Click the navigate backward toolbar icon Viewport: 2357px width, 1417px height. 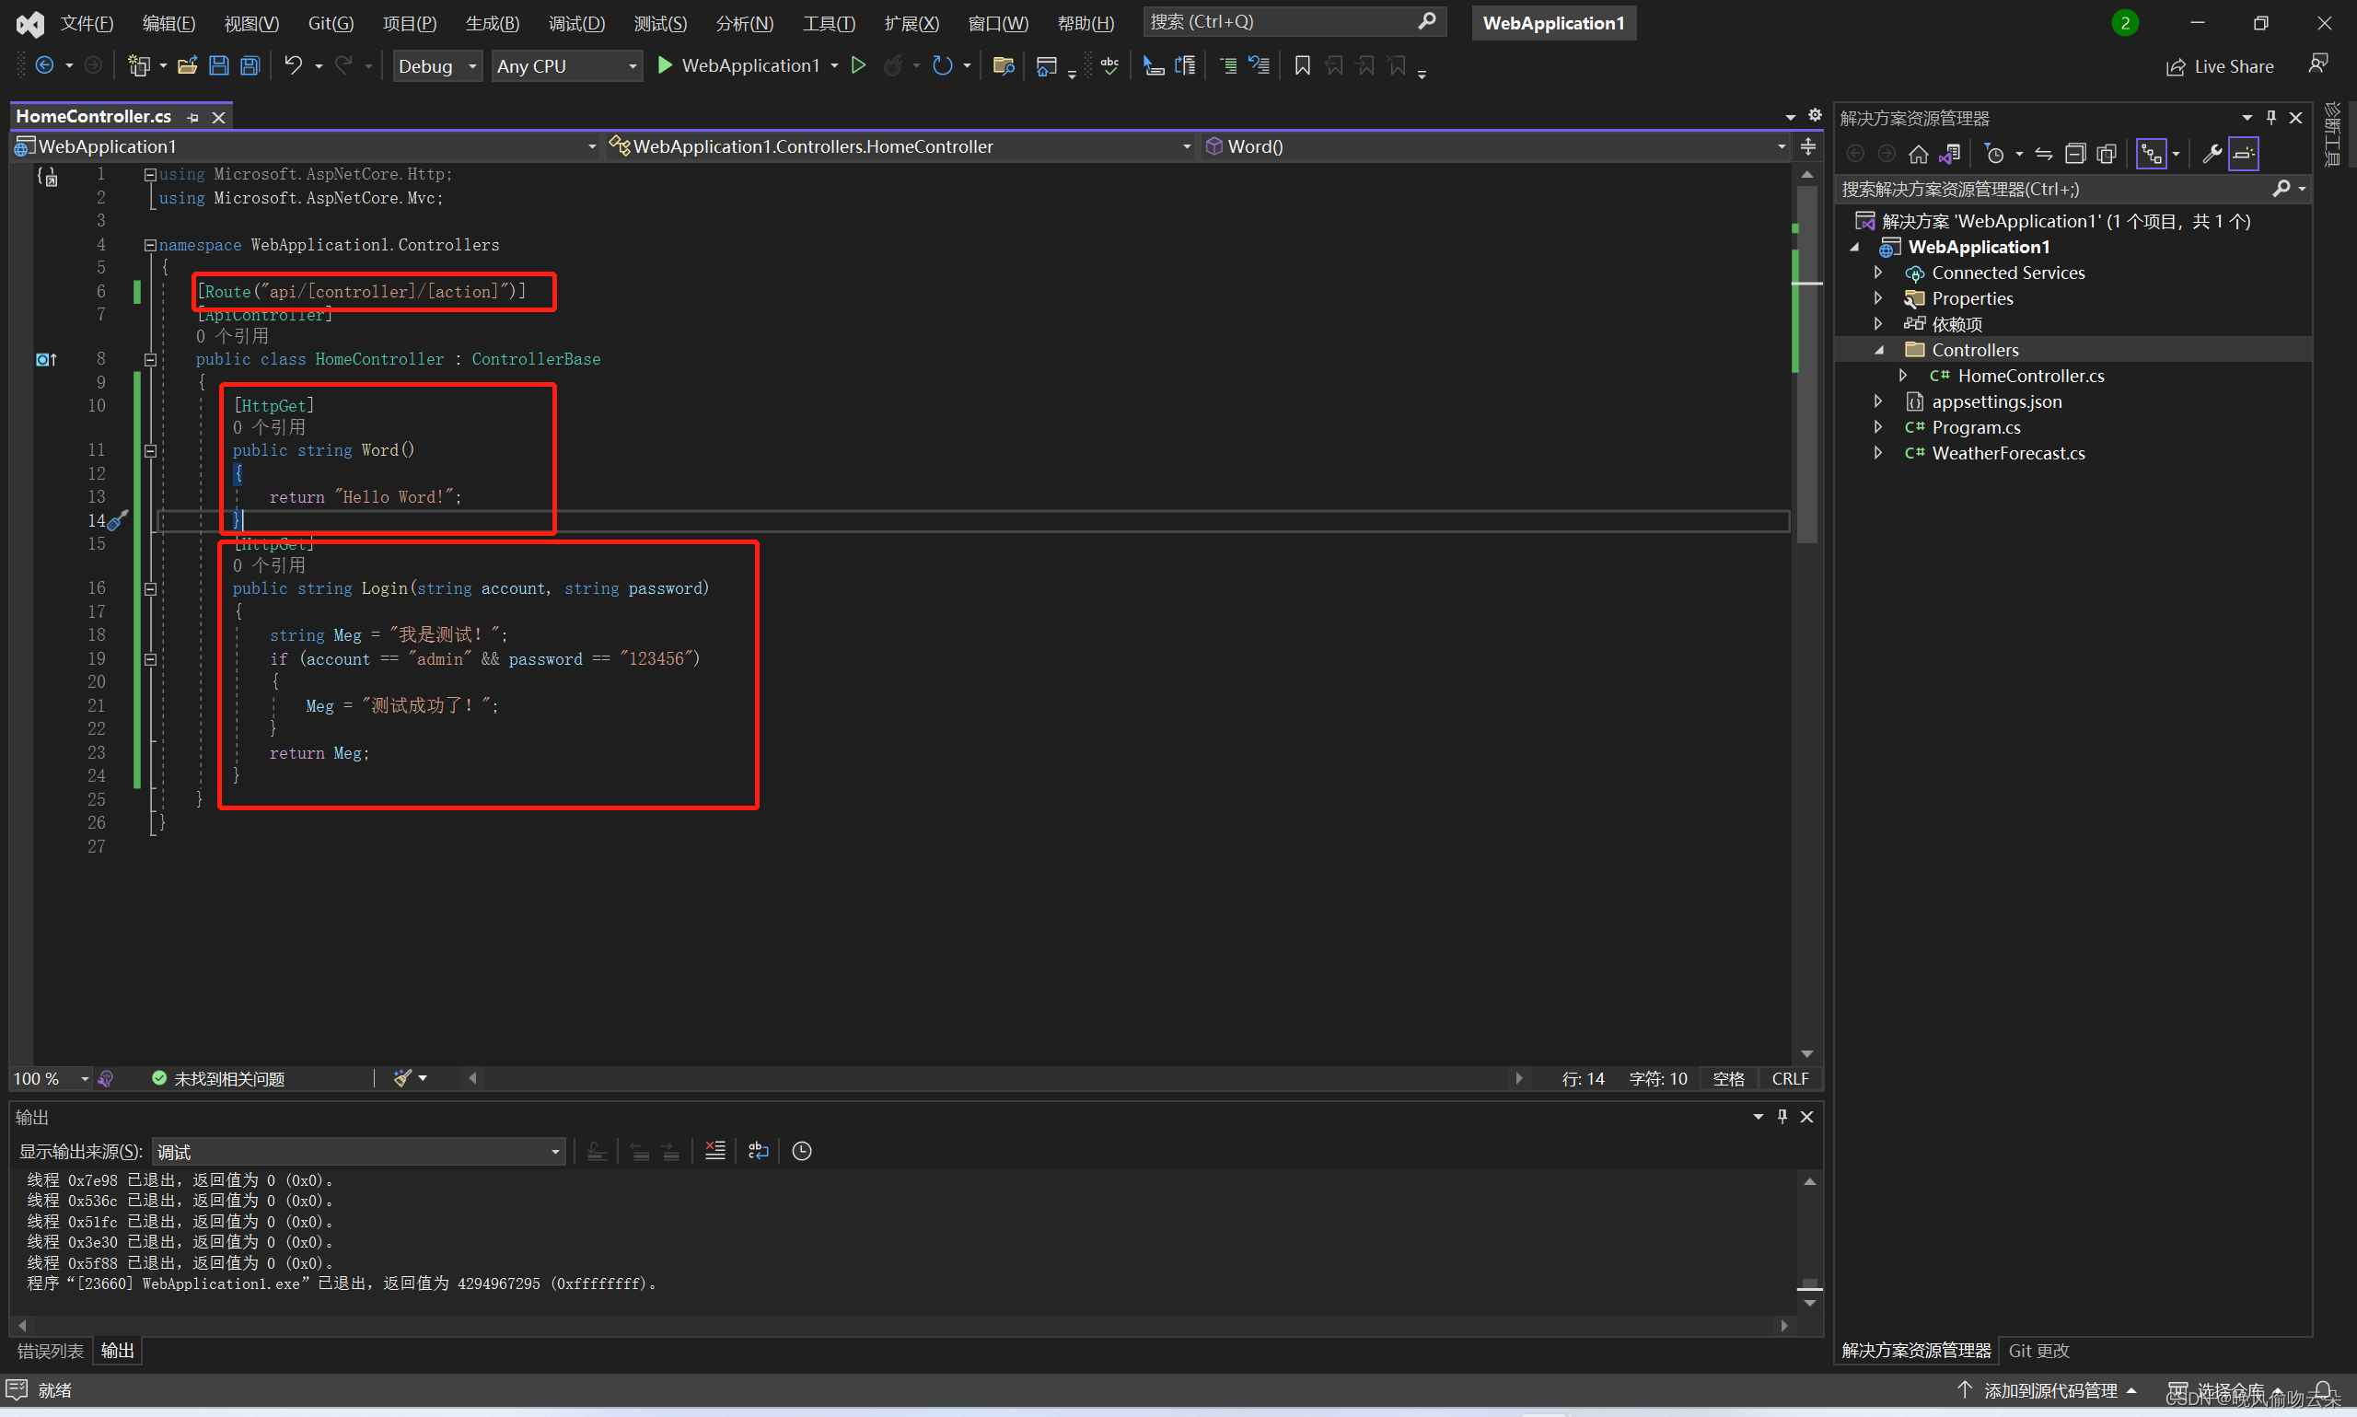[x=44, y=65]
